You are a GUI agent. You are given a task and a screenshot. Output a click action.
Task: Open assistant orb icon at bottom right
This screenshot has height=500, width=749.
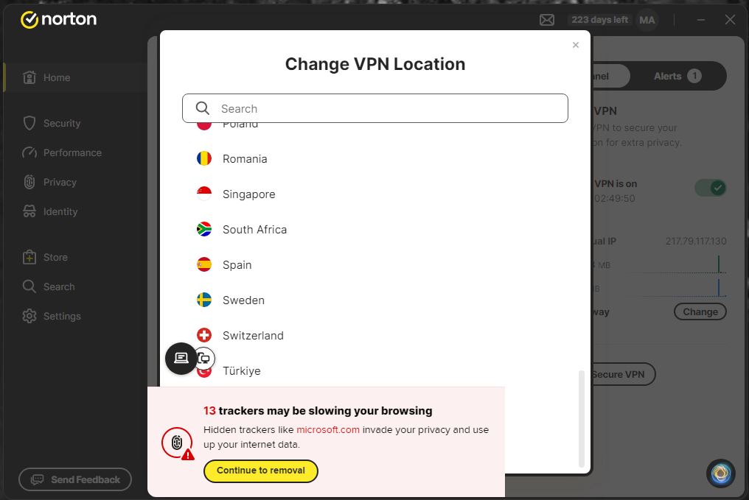tap(721, 473)
